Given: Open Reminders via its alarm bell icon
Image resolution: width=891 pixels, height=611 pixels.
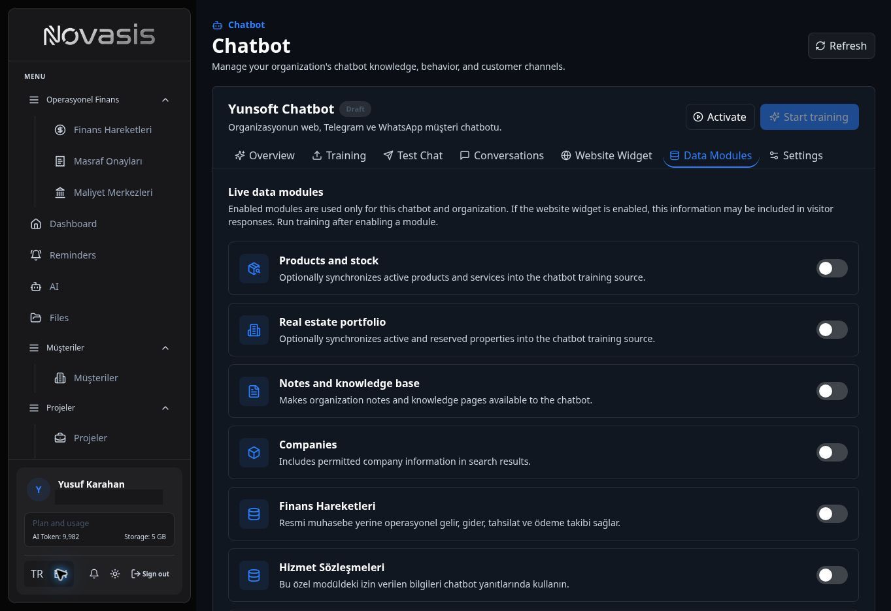Looking at the screenshot, I should [x=36, y=255].
